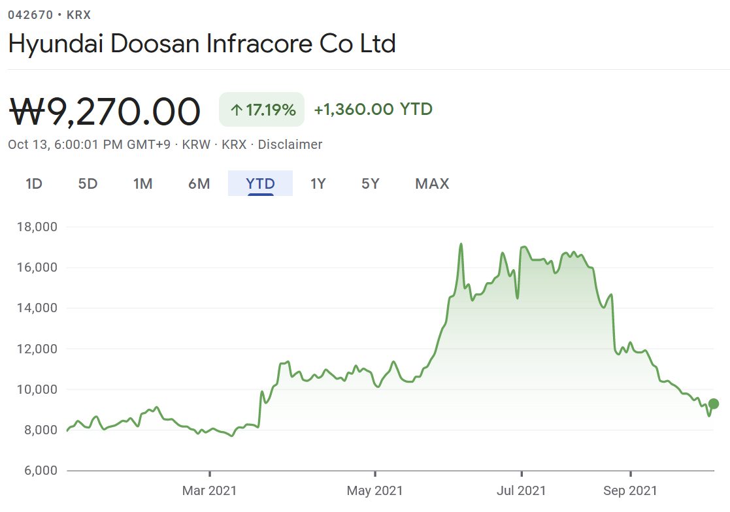
Task: Click the Sep 2021 axis label
Action: tap(630, 490)
